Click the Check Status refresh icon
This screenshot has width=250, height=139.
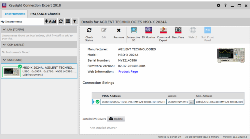click(89, 30)
